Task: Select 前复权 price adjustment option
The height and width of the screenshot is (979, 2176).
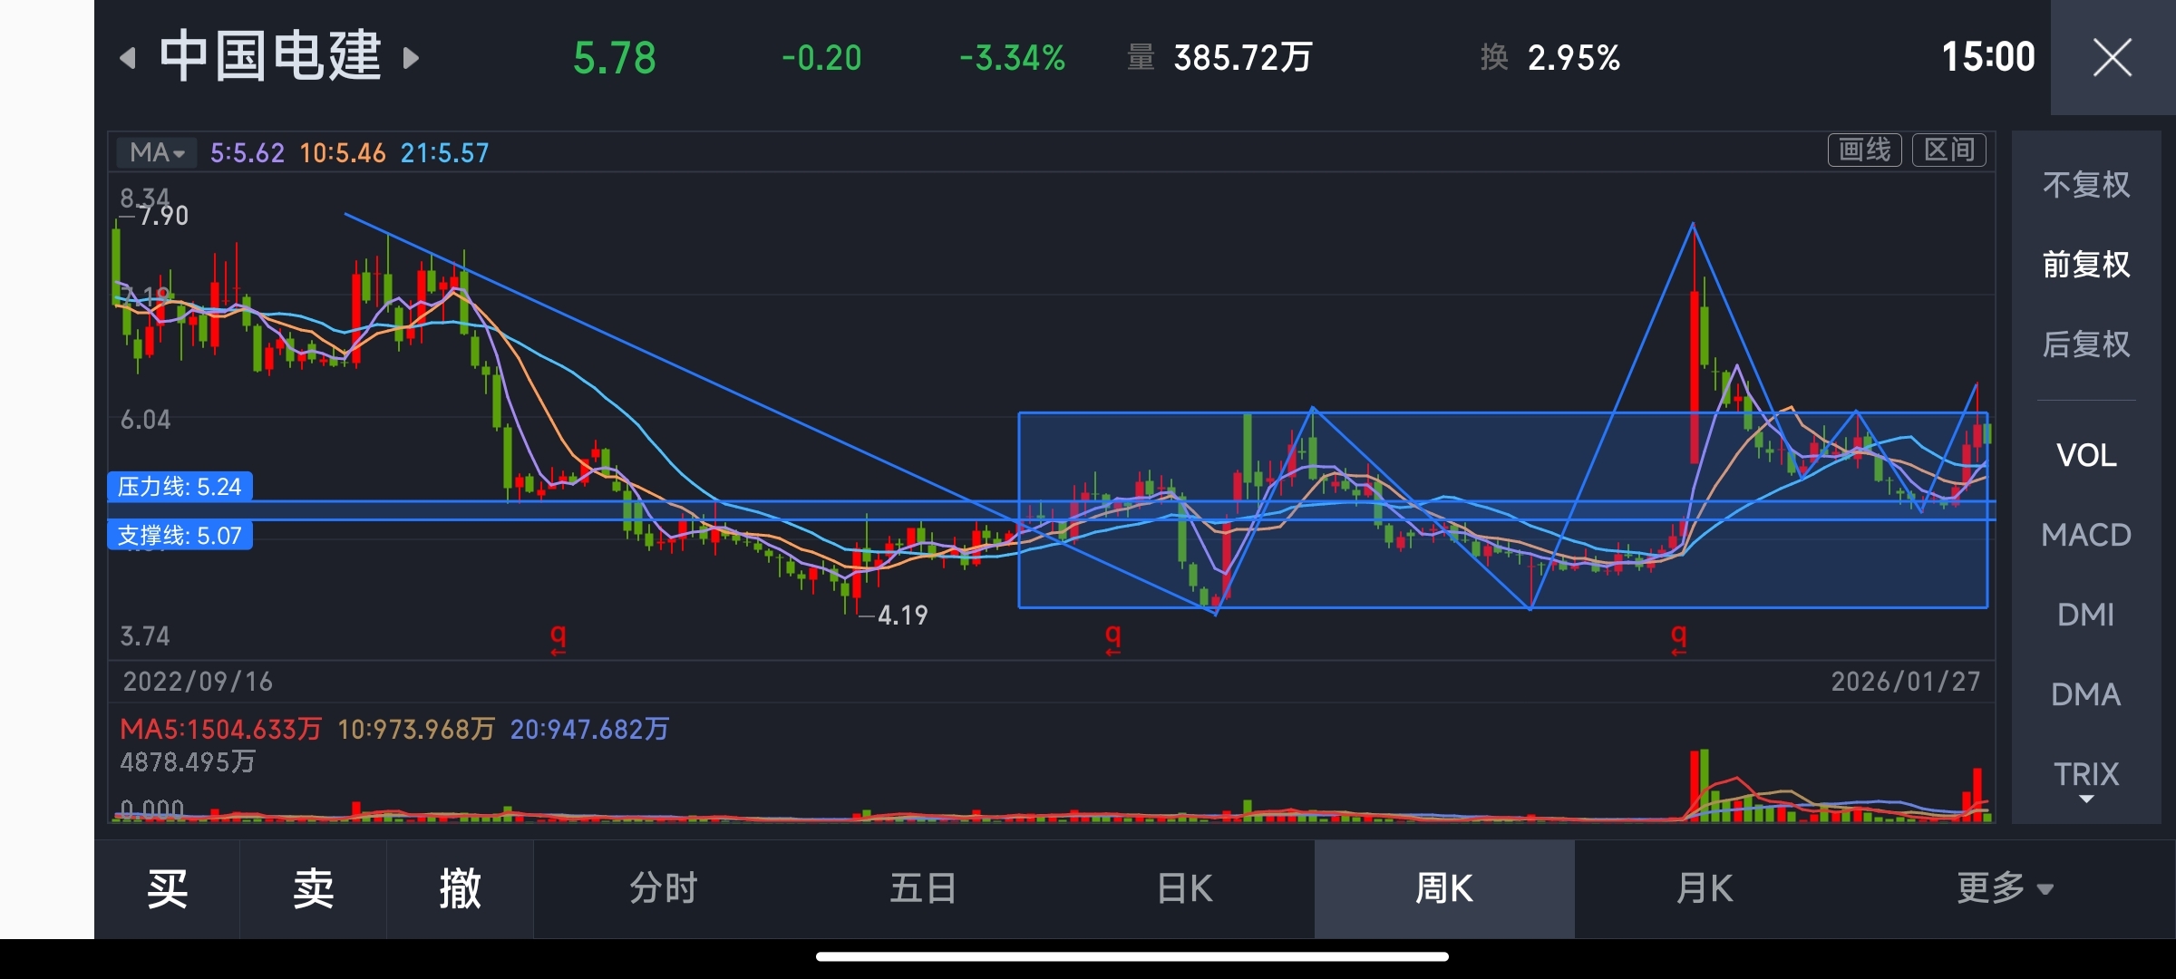Action: point(2085,265)
